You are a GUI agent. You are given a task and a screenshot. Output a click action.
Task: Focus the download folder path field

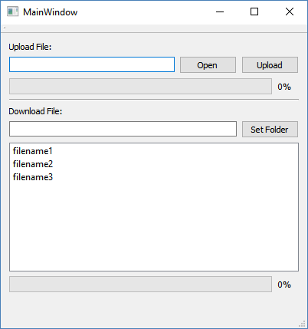click(x=123, y=129)
